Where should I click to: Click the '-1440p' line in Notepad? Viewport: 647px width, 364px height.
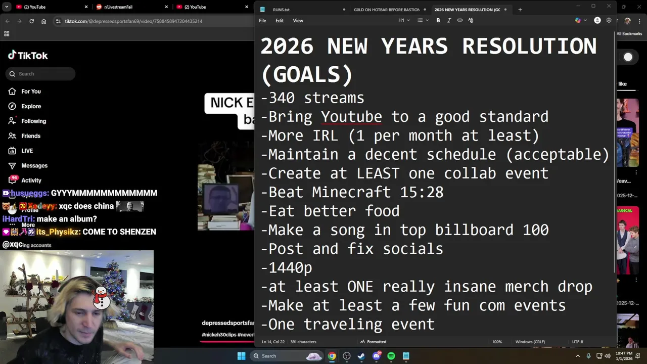[x=286, y=267]
